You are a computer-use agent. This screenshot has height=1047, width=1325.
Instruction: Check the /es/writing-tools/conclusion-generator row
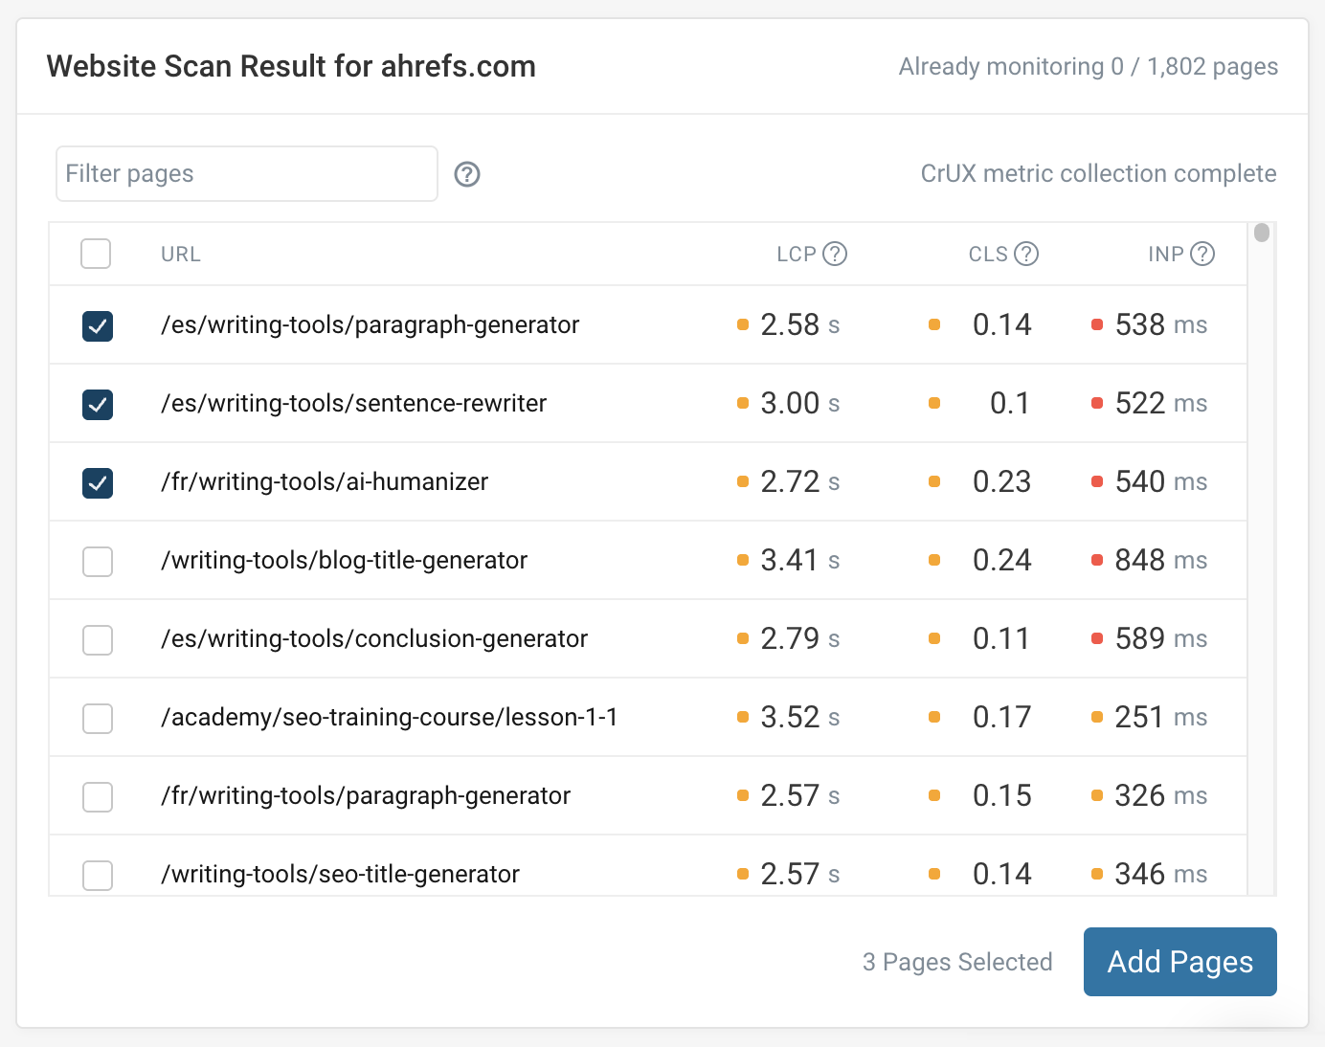pos(98,640)
